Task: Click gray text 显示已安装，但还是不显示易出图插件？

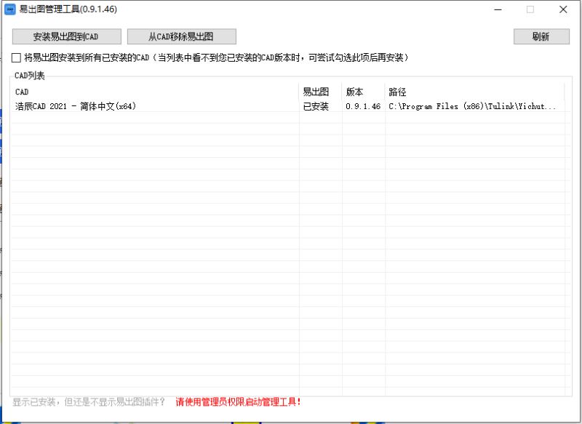Action: pos(89,401)
